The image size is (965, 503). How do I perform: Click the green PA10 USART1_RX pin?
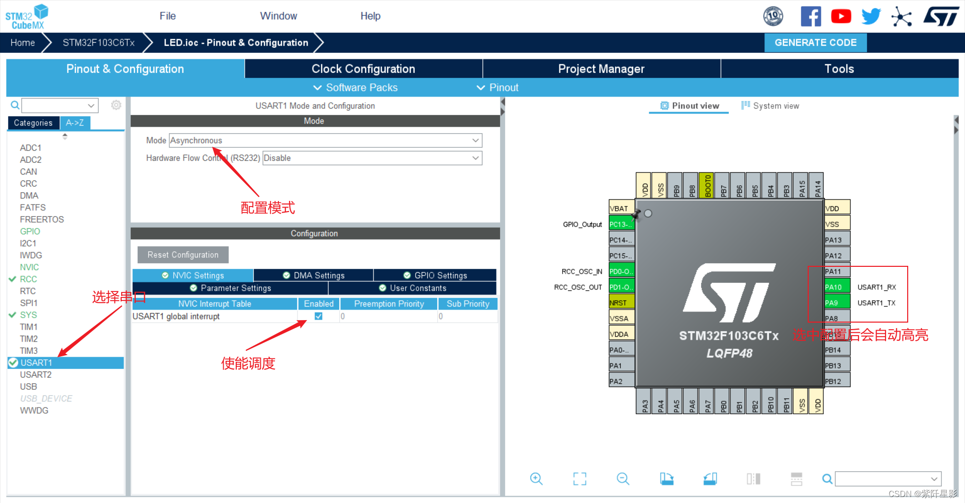pyautogui.click(x=837, y=287)
